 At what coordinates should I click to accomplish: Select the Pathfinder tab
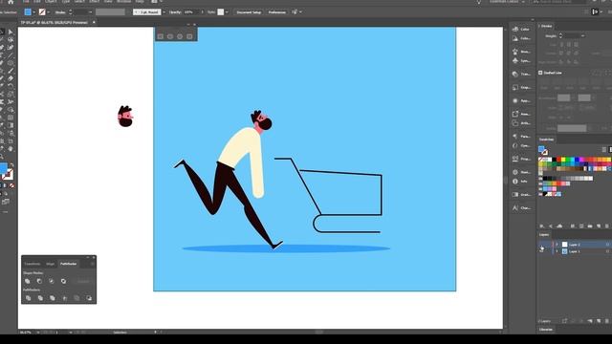(68, 264)
